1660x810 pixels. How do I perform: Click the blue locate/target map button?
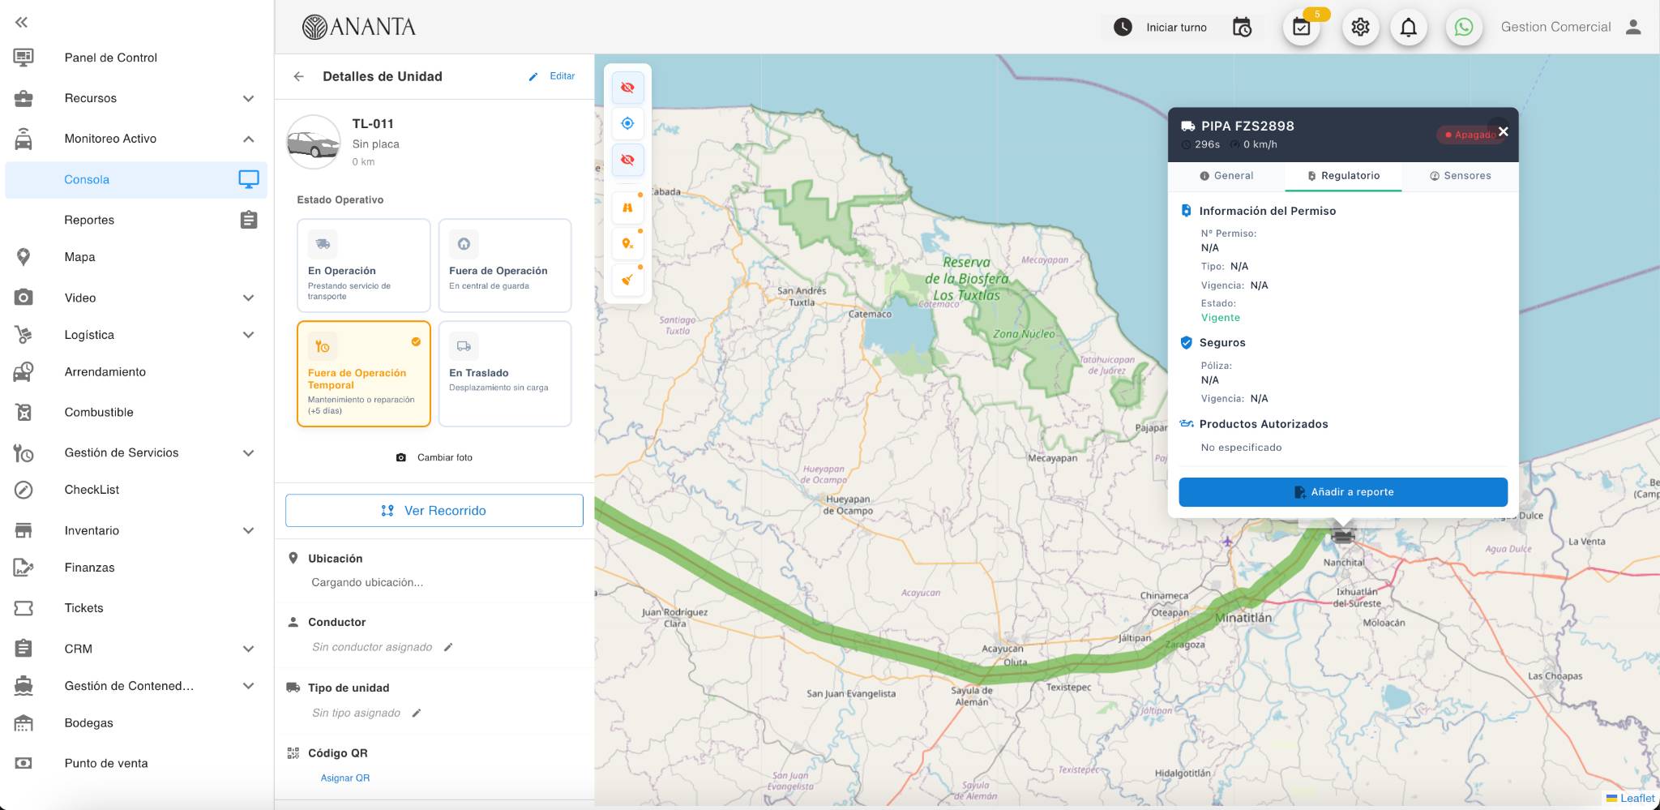click(627, 123)
